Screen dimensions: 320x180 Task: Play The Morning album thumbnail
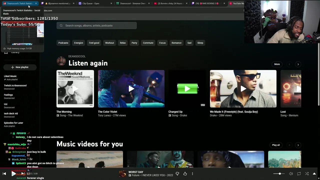coord(75,89)
